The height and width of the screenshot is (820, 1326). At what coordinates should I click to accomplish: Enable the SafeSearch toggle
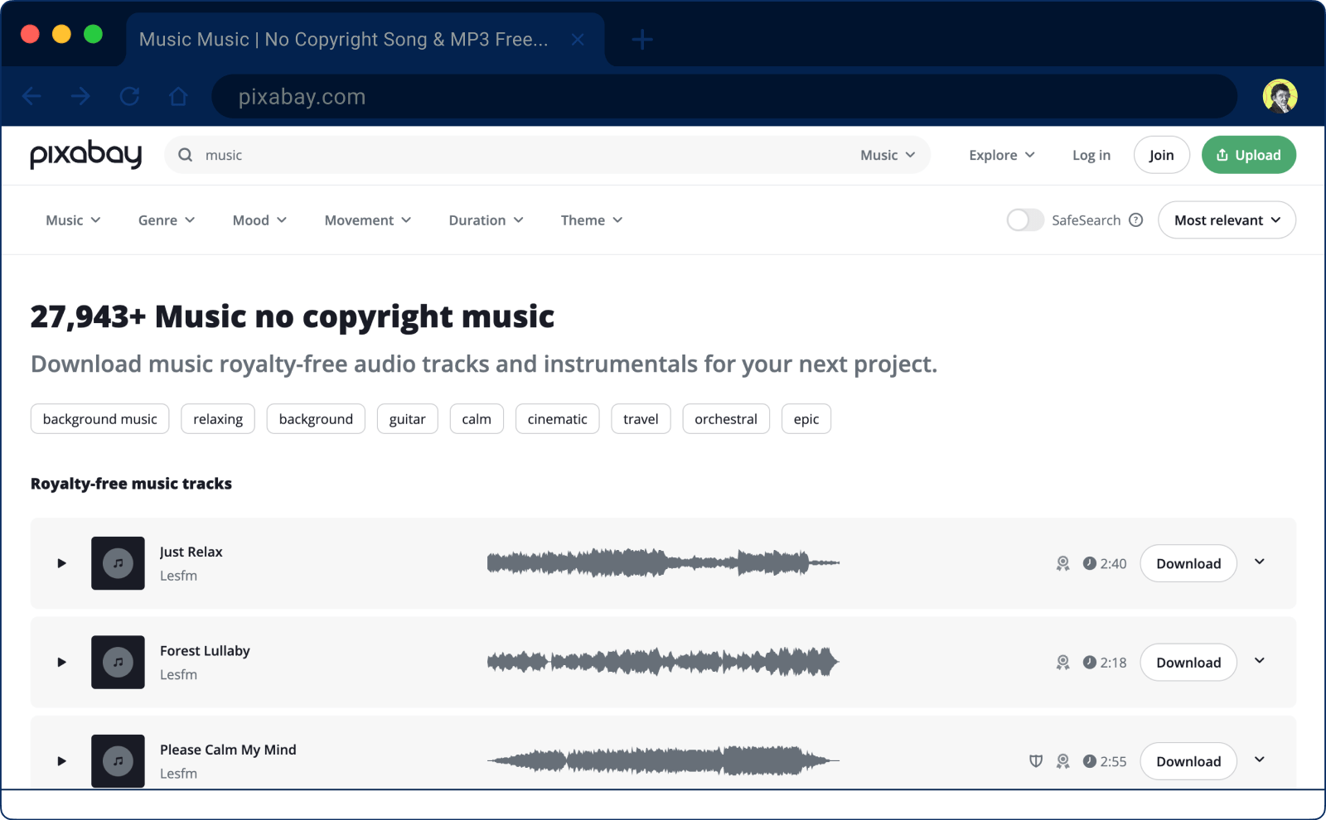click(1025, 219)
